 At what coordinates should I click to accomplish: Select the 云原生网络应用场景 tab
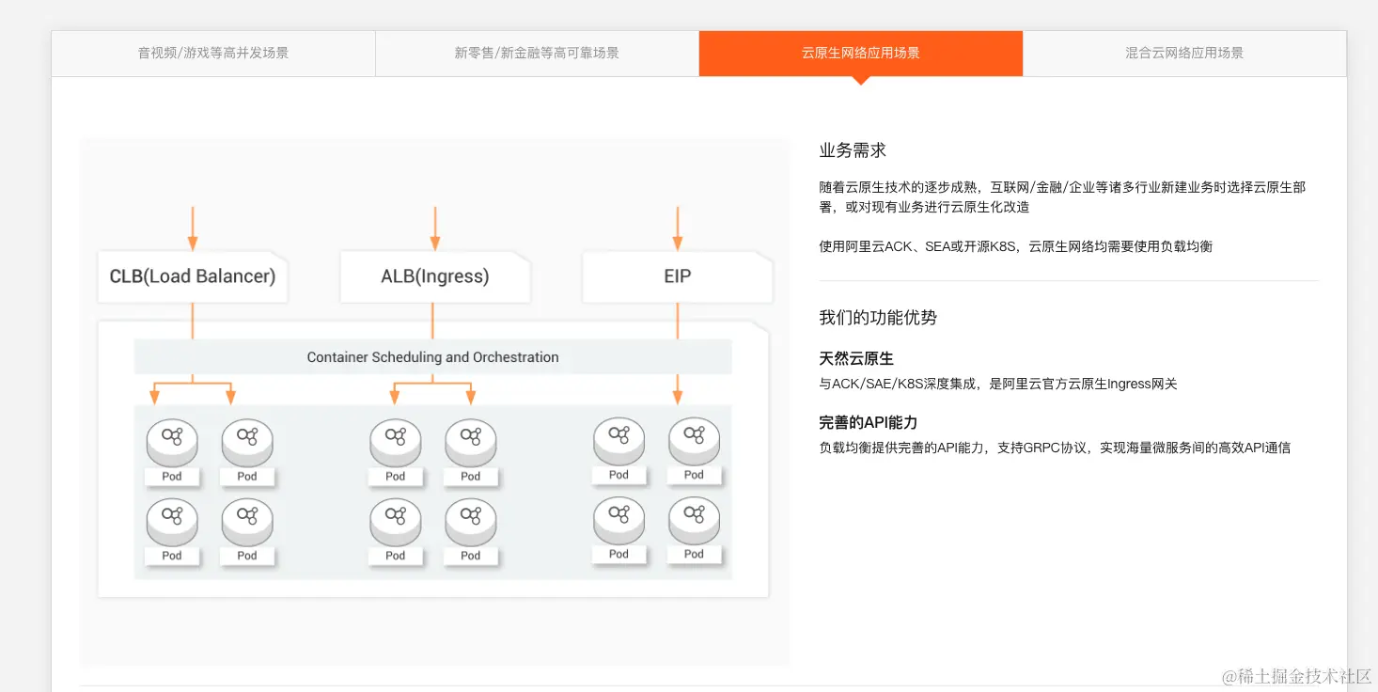(861, 54)
